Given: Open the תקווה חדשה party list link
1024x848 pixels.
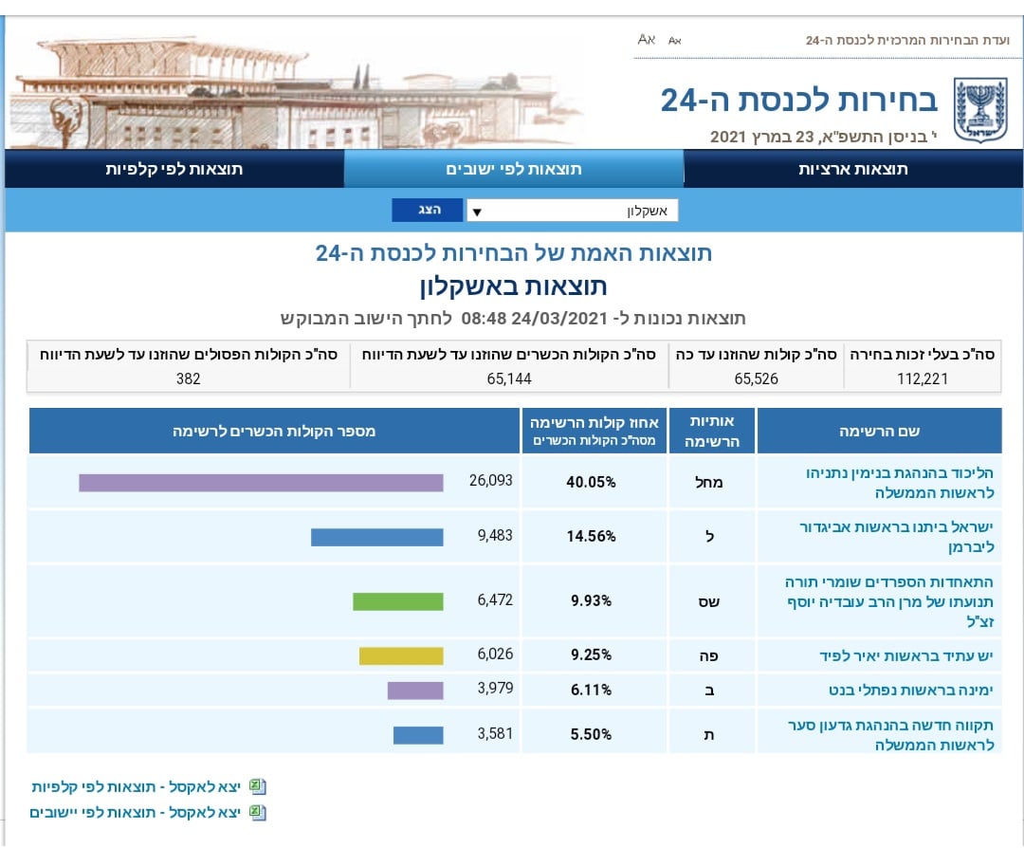Looking at the screenshot, I should 890,735.
